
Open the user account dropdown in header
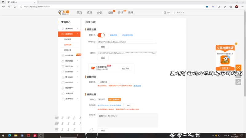(x=179, y=13)
